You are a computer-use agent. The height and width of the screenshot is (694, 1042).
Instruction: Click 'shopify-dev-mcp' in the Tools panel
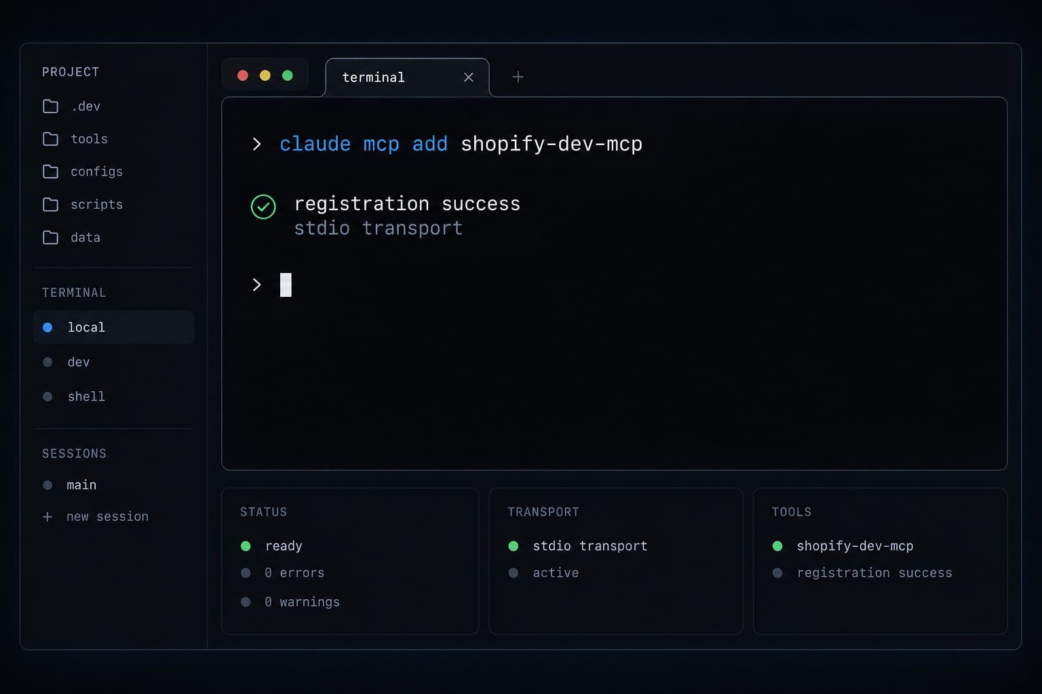pyautogui.click(x=855, y=546)
